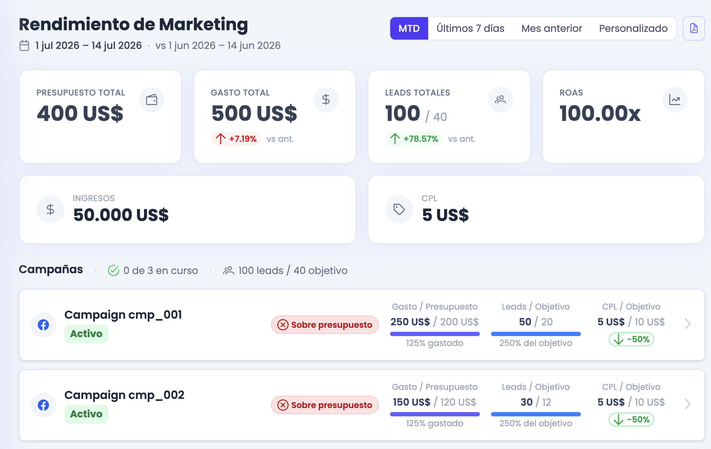Click the tag icon in CPL card
Viewport: 711px width, 449px height.
click(399, 209)
